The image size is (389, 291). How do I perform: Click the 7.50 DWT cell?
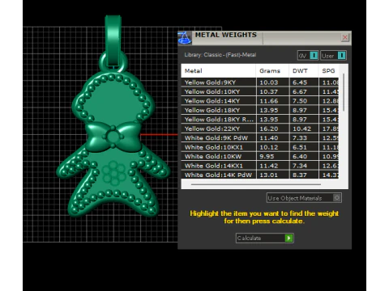[304, 101]
